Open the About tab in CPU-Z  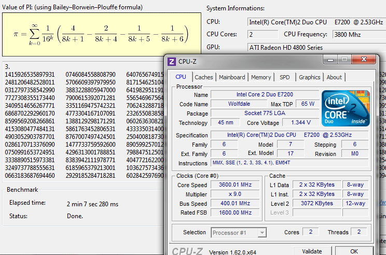click(334, 77)
